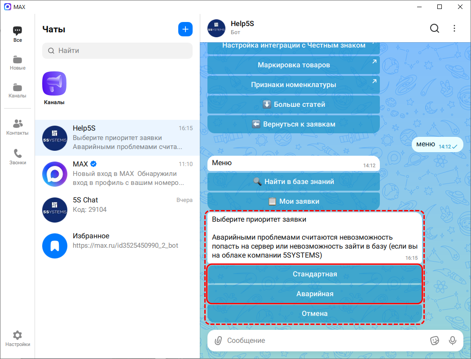
Task: Open the Звонки section
Action: click(x=18, y=157)
